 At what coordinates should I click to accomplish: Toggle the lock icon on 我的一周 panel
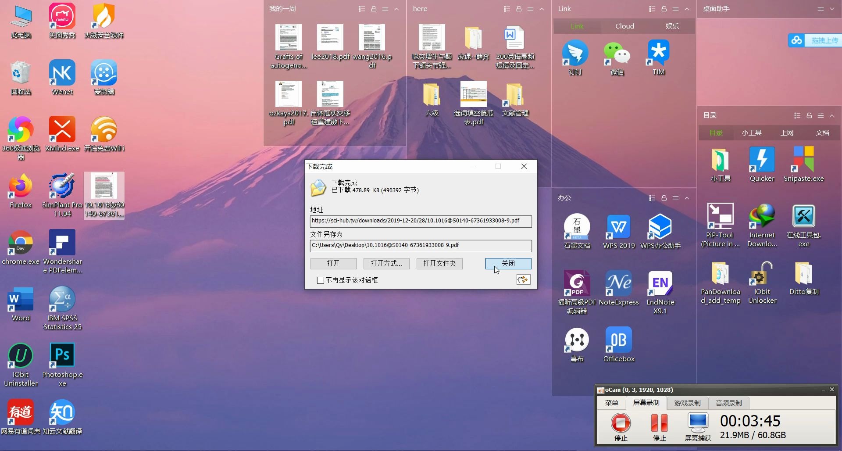click(374, 9)
